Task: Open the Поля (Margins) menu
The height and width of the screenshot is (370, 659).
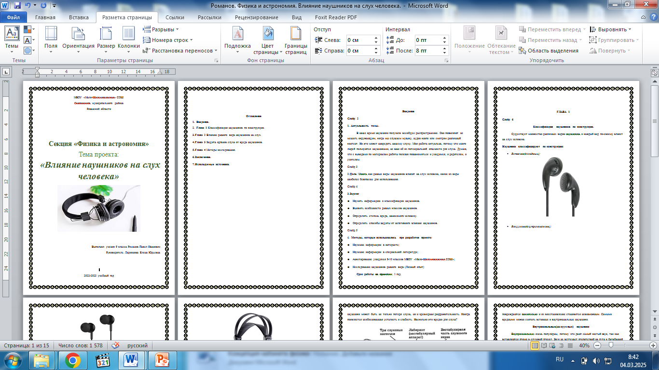Action: click(x=51, y=40)
